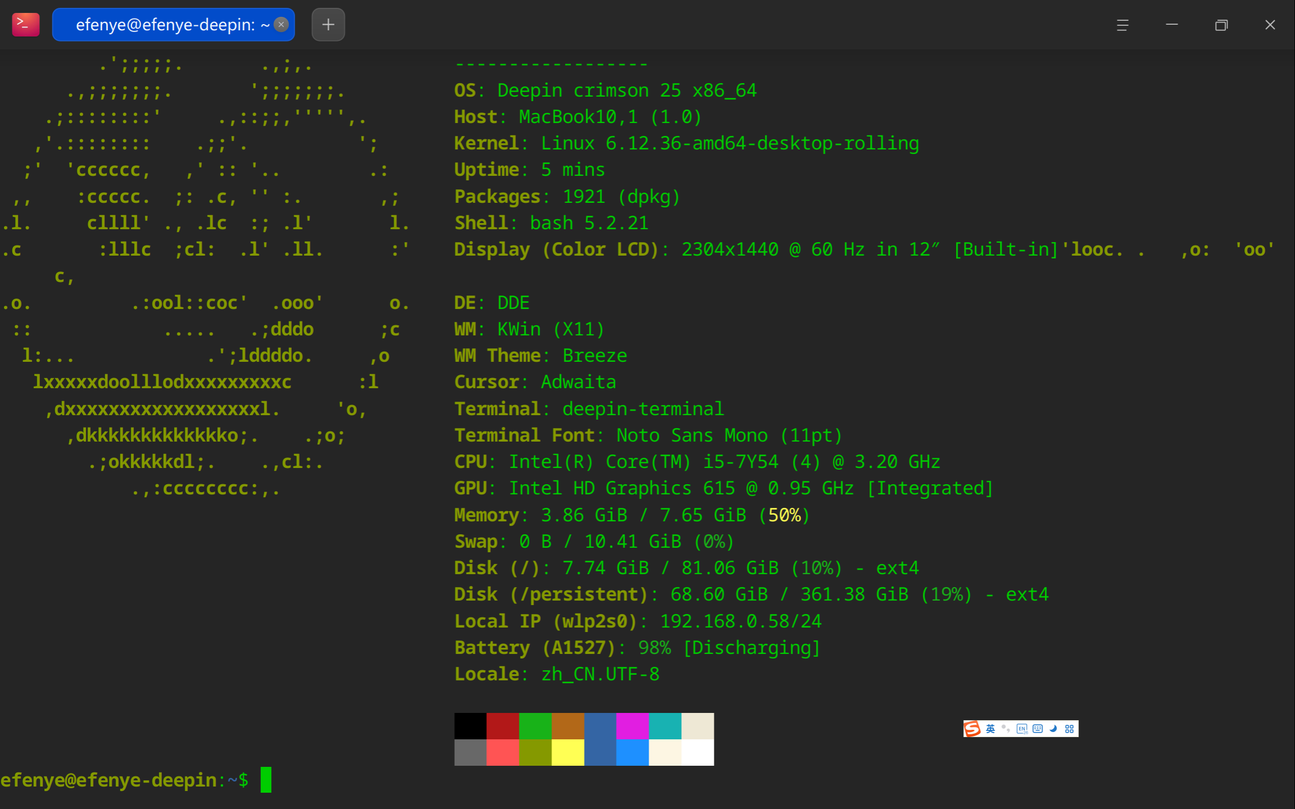Click the bright green color block
This screenshot has height=809, width=1295.
point(536,726)
